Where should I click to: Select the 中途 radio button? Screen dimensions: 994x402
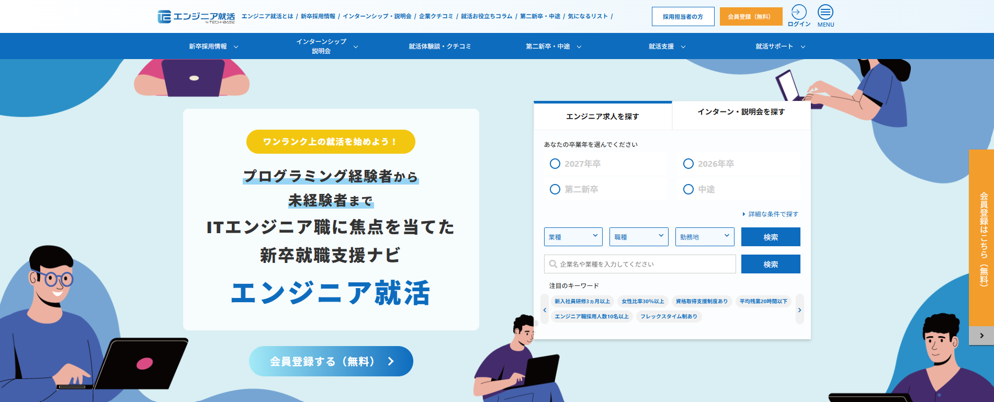point(688,189)
